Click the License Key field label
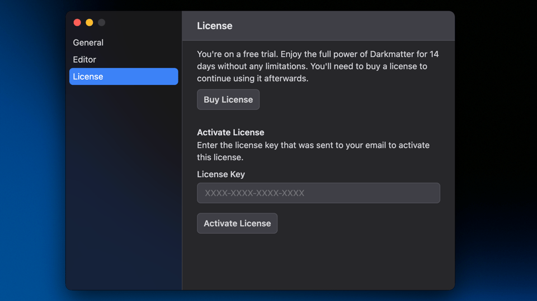This screenshot has height=301, width=537. pyautogui.click(x=221, y=174)
